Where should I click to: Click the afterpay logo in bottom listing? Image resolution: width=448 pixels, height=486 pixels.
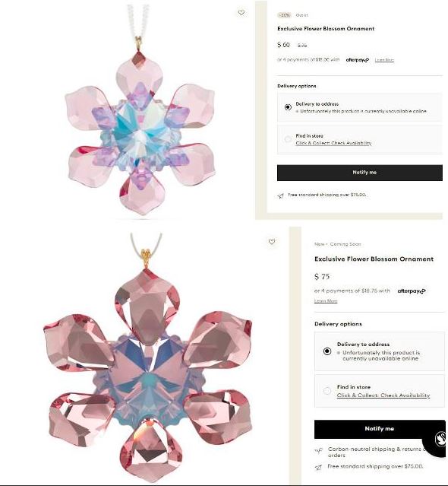point(412,291)
